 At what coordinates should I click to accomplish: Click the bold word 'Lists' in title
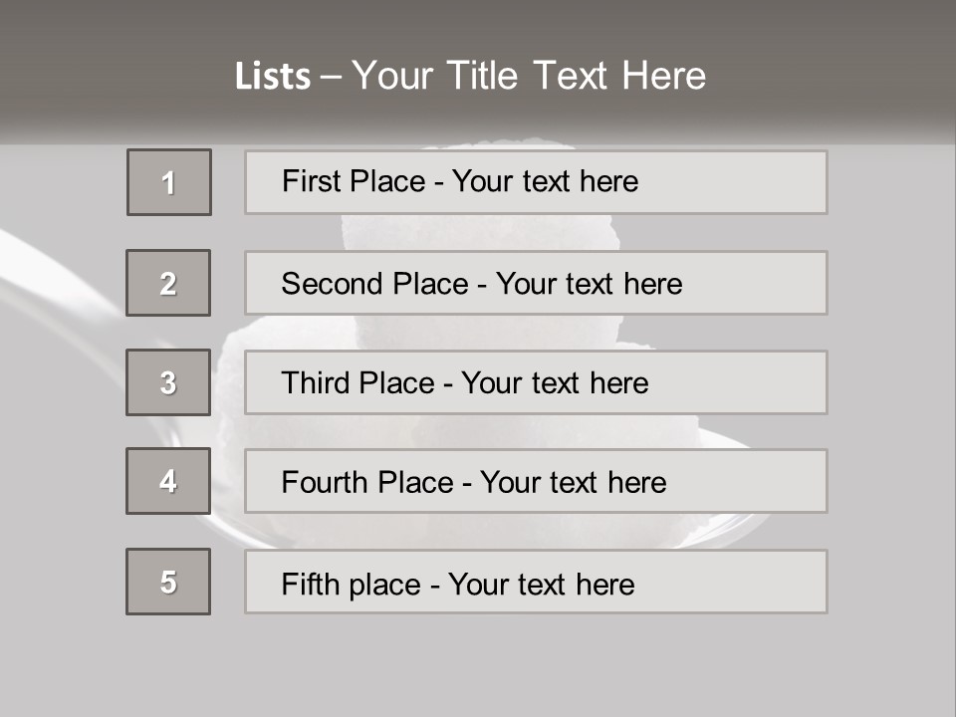click(x=273, y=77)
